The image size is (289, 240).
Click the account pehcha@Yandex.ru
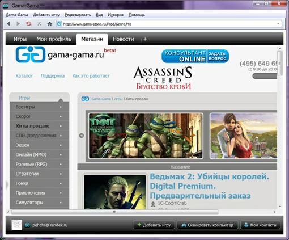click(x=50, y=225)
